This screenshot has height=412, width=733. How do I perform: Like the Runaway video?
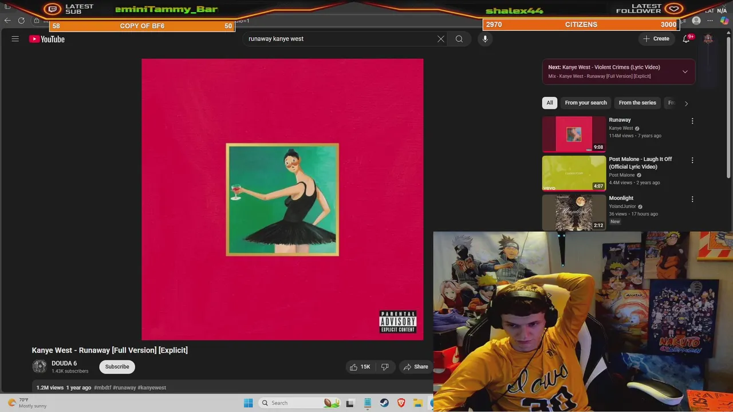(x=360, y=367)
